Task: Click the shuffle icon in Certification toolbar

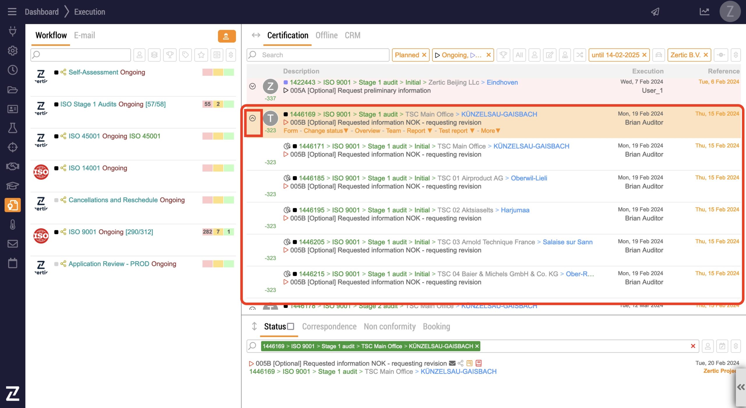Action: [x=580, y=55]
